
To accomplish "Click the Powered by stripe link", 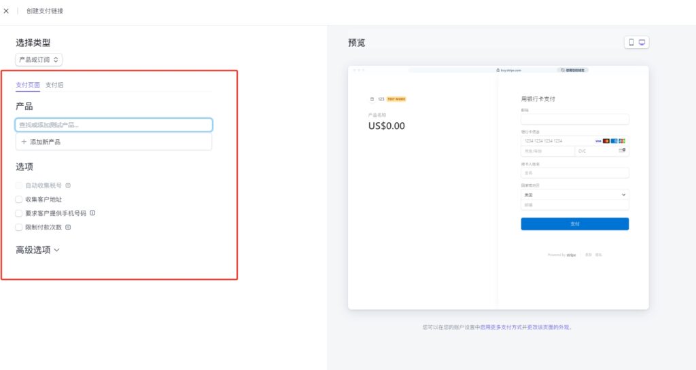I will [x=561, y=255].
